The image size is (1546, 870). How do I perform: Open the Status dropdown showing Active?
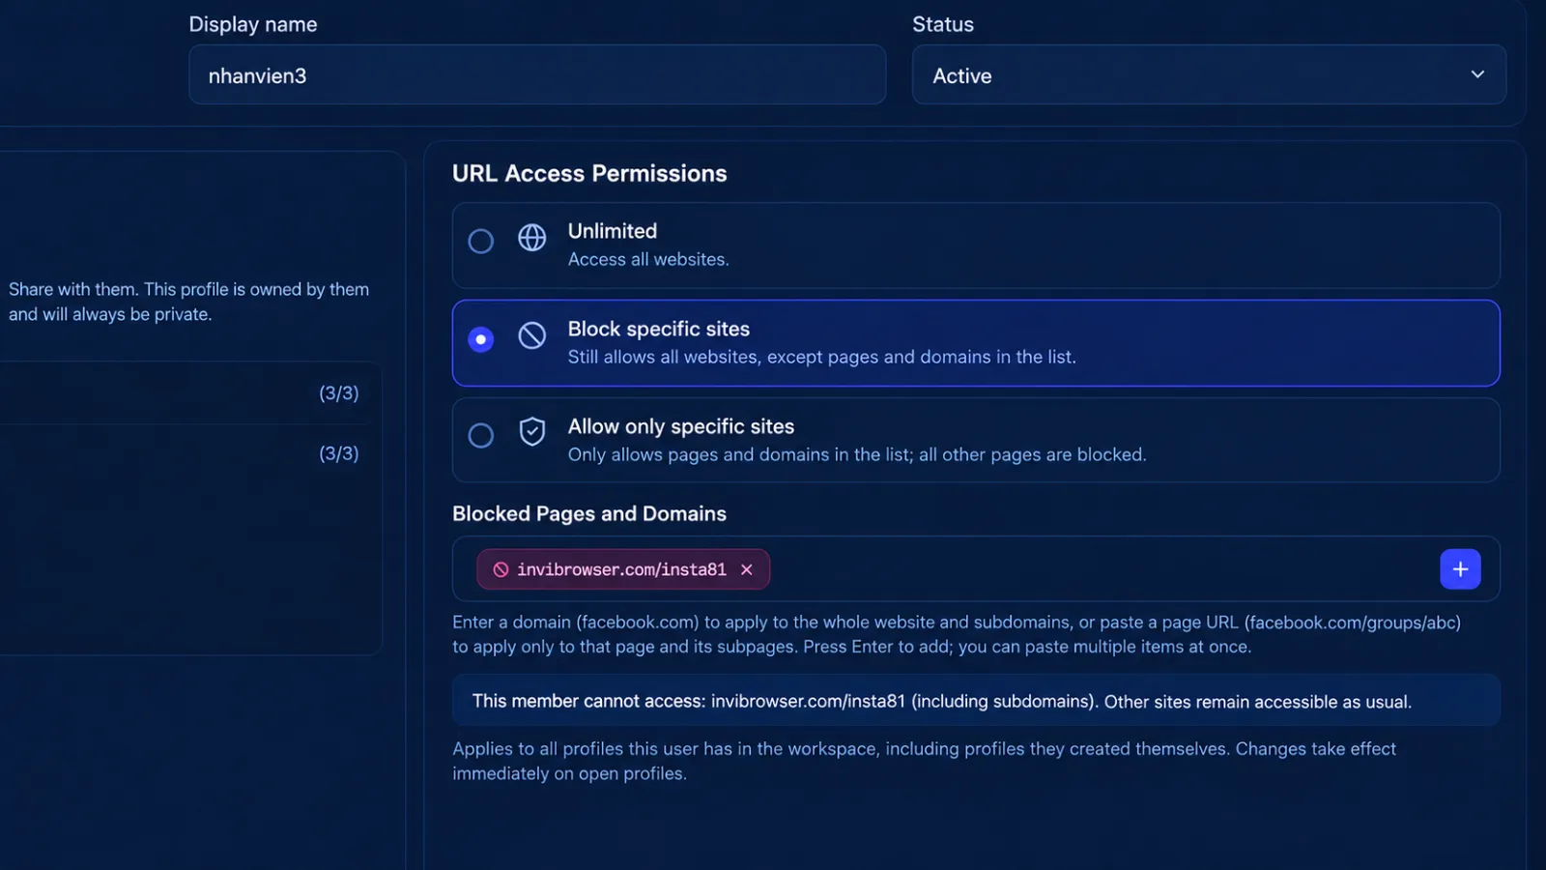point(1209,74)
